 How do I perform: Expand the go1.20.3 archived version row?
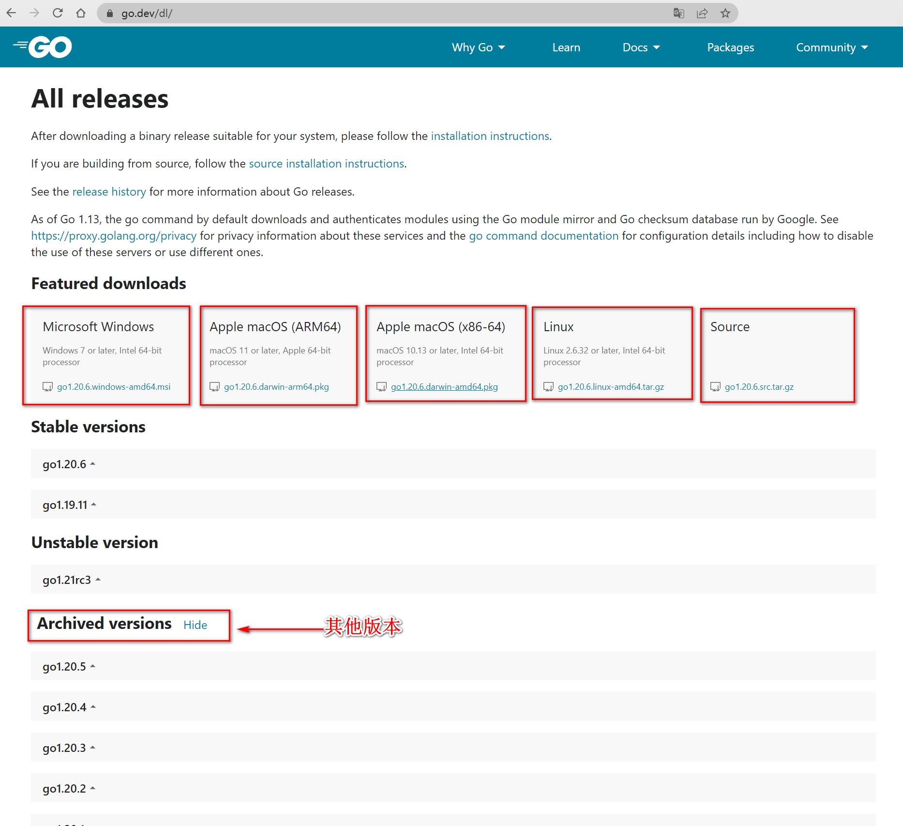pyautogui.click(x=453, y=747)
